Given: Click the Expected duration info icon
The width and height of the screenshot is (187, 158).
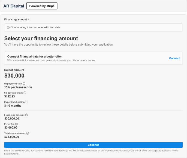Looking at the screenshot, I should [x=27, y=102].
